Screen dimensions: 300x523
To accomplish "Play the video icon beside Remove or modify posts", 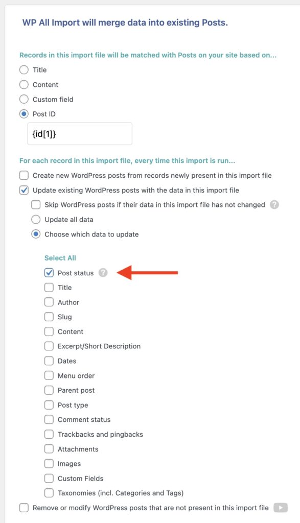I will click(x=281, y=508).
